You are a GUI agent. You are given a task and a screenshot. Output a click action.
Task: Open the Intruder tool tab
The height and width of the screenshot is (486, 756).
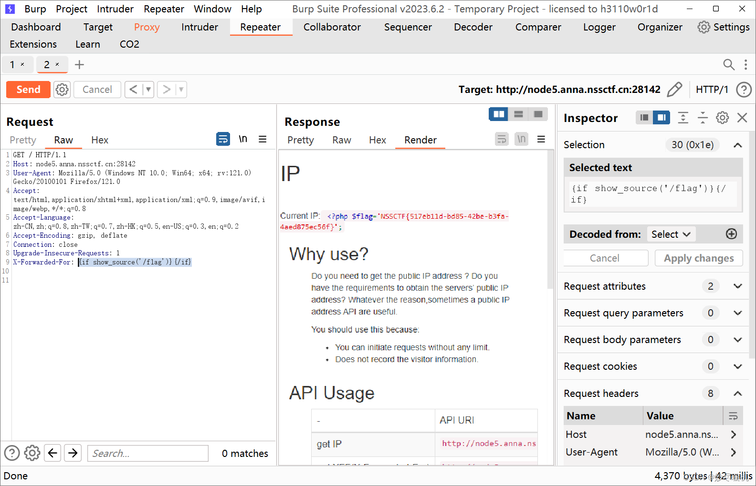pyautogui.click(x=199, y=27)
